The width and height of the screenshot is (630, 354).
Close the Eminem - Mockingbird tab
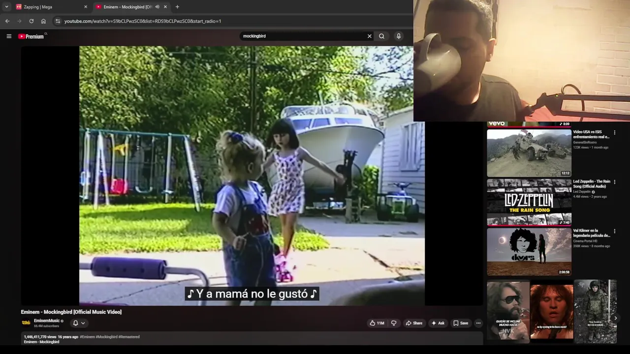pos(165,7)
